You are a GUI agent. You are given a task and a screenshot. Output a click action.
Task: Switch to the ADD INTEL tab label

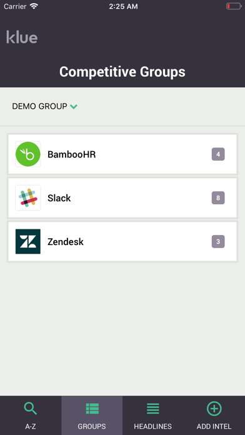click(214, 426)
